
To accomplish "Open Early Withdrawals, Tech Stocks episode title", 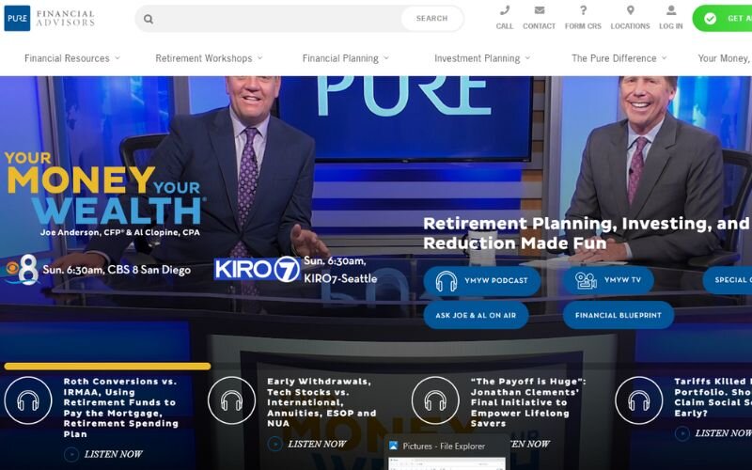I will click(x=321, y=402).
